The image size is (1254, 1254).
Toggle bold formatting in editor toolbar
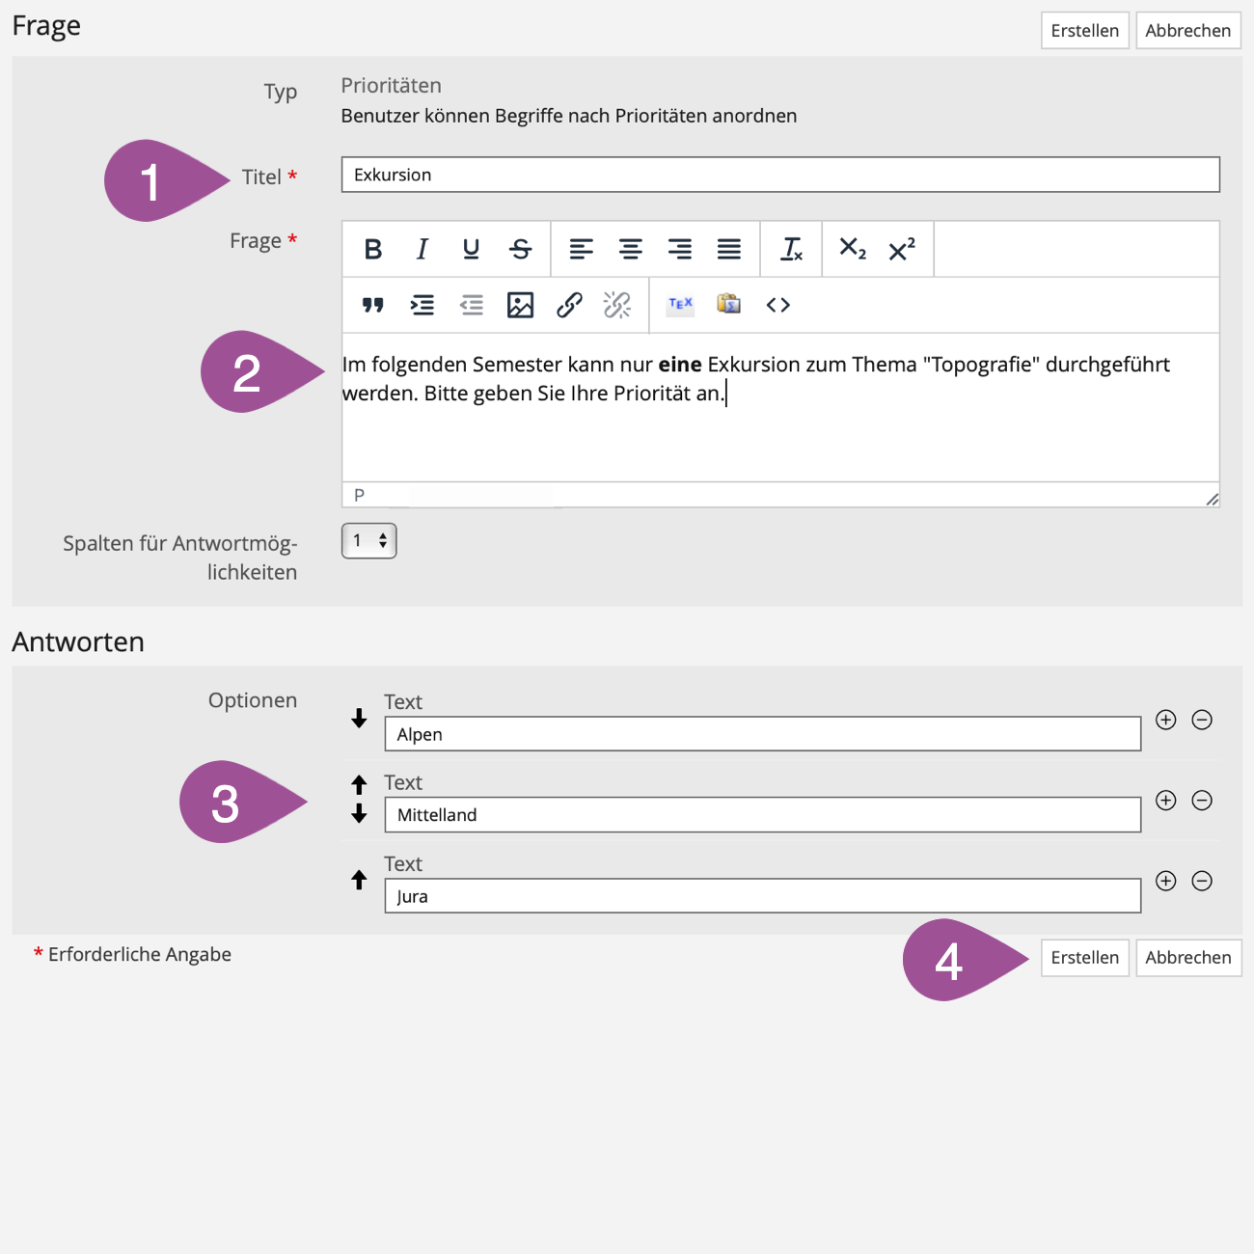373,250
